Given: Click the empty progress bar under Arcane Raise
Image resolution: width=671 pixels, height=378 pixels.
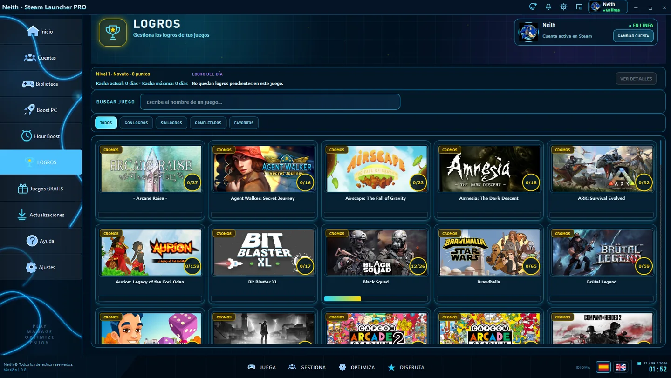Looking at the screenshot, I should 151,215.
